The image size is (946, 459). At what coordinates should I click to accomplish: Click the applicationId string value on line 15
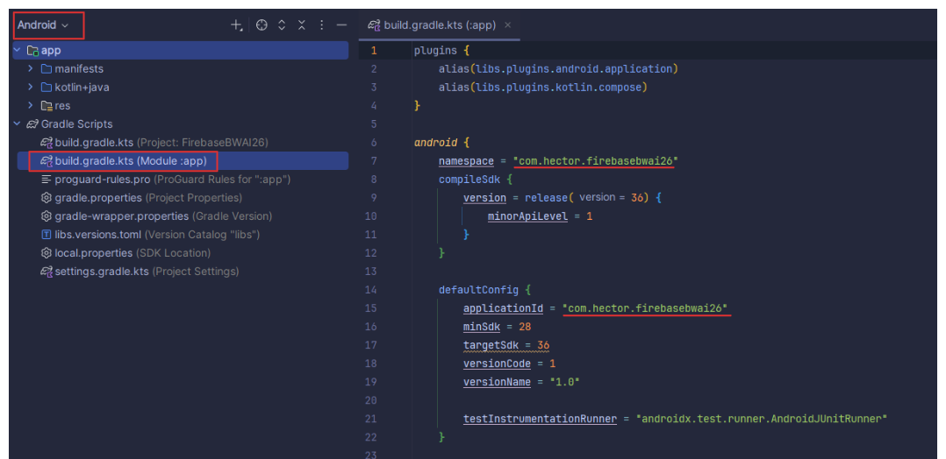pyautogui.click(x=646, y=308)
